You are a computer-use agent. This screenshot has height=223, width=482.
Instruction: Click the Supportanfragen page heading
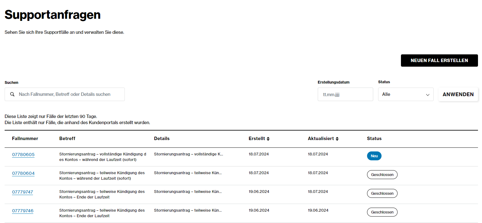coord(53,15)
